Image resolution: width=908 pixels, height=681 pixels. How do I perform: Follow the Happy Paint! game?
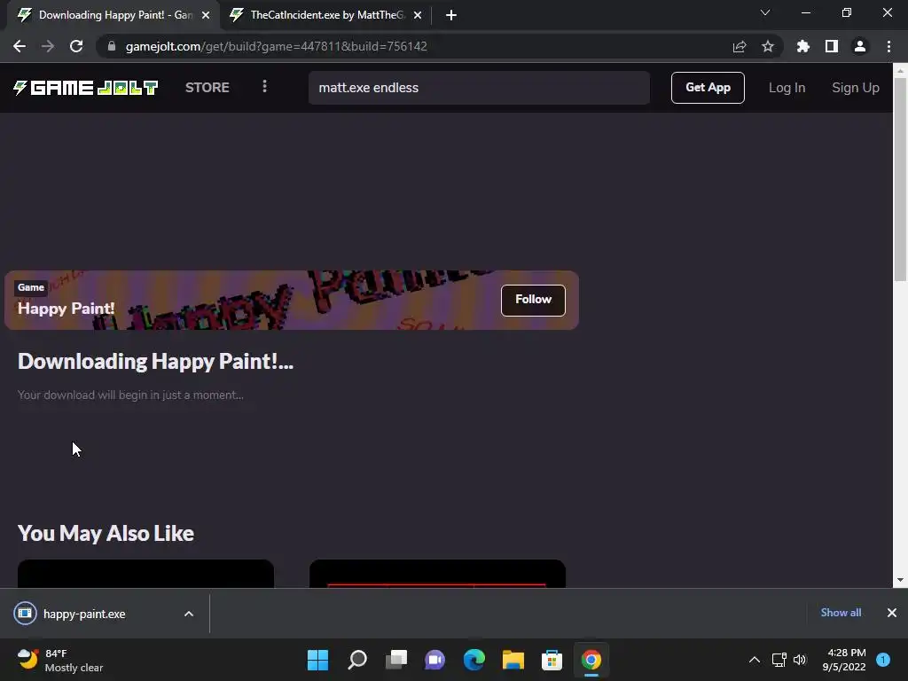tap(533, 300)
